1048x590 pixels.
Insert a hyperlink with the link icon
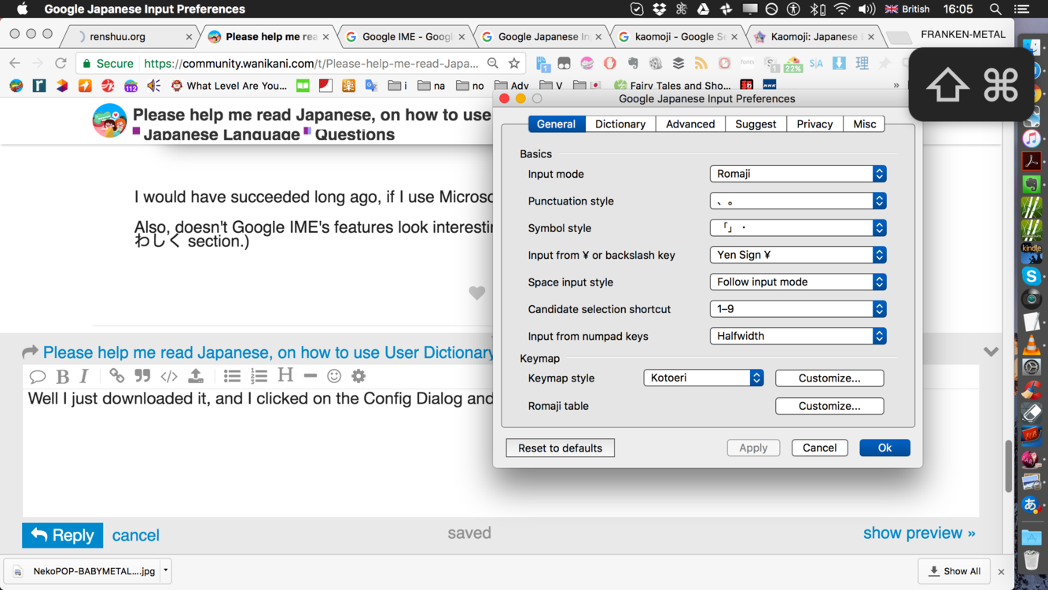[x=116, y=376]
